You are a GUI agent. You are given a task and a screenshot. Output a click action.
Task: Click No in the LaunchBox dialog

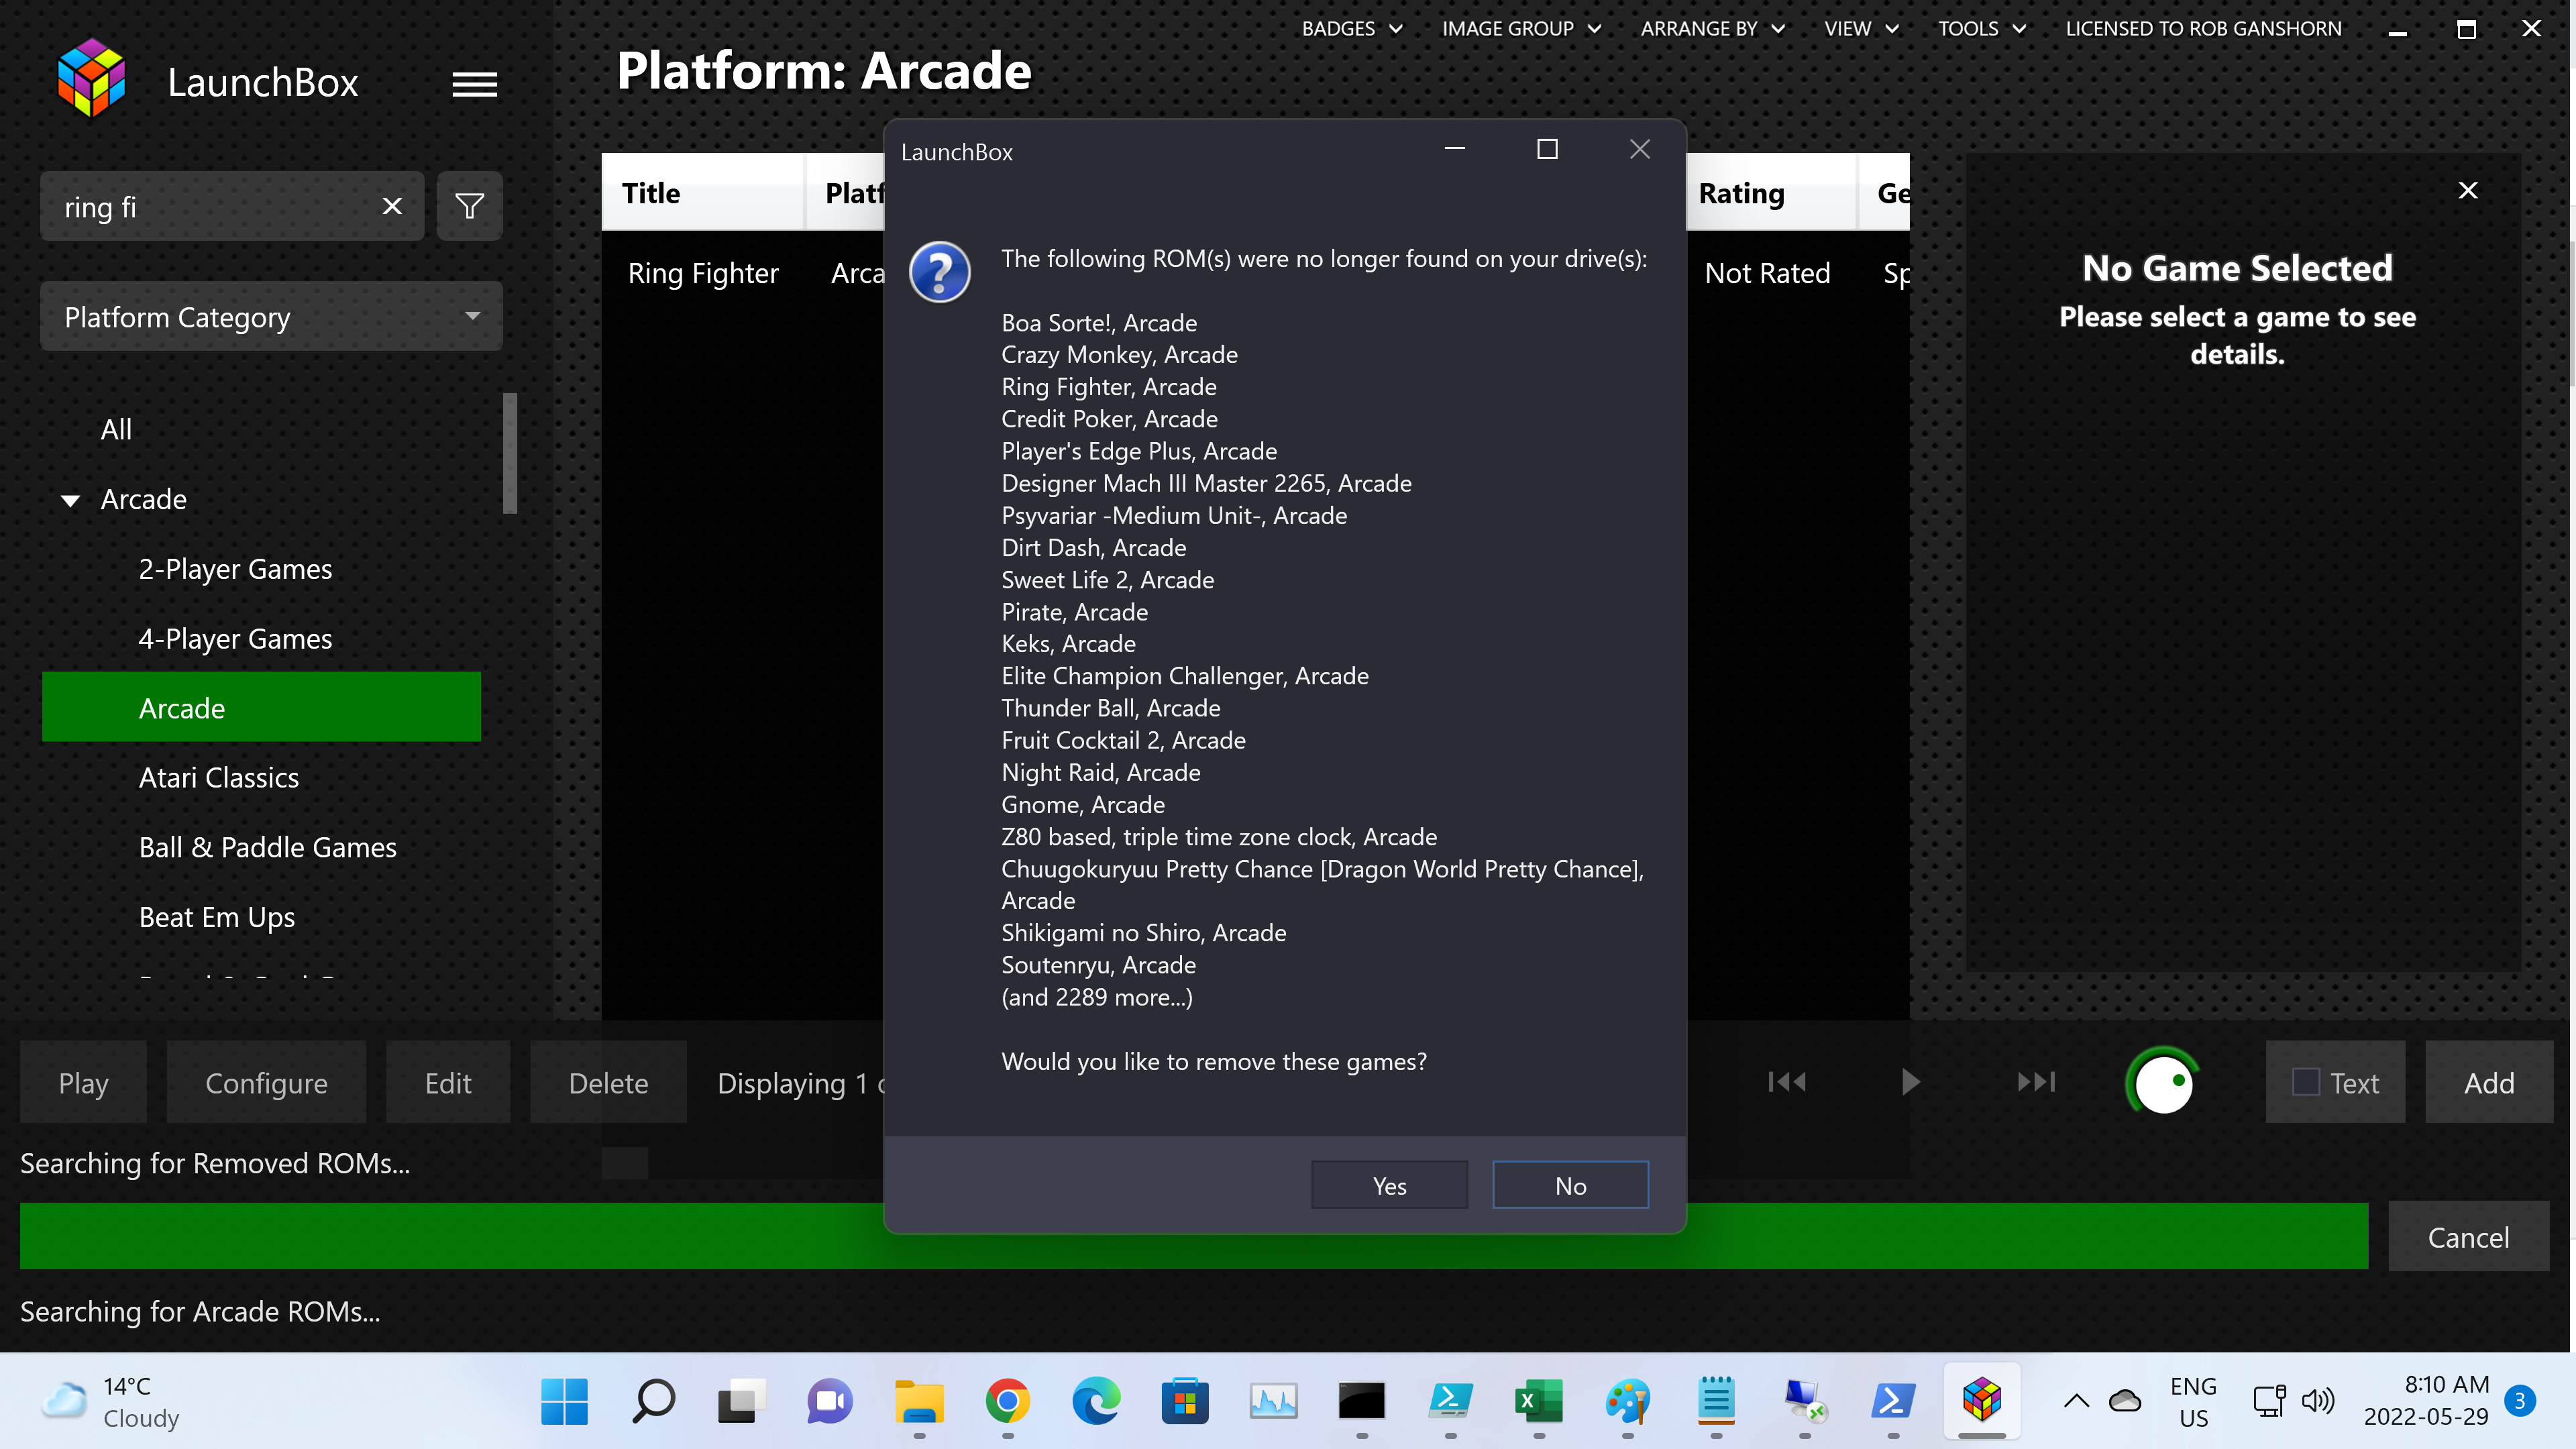[1570, 1185]
